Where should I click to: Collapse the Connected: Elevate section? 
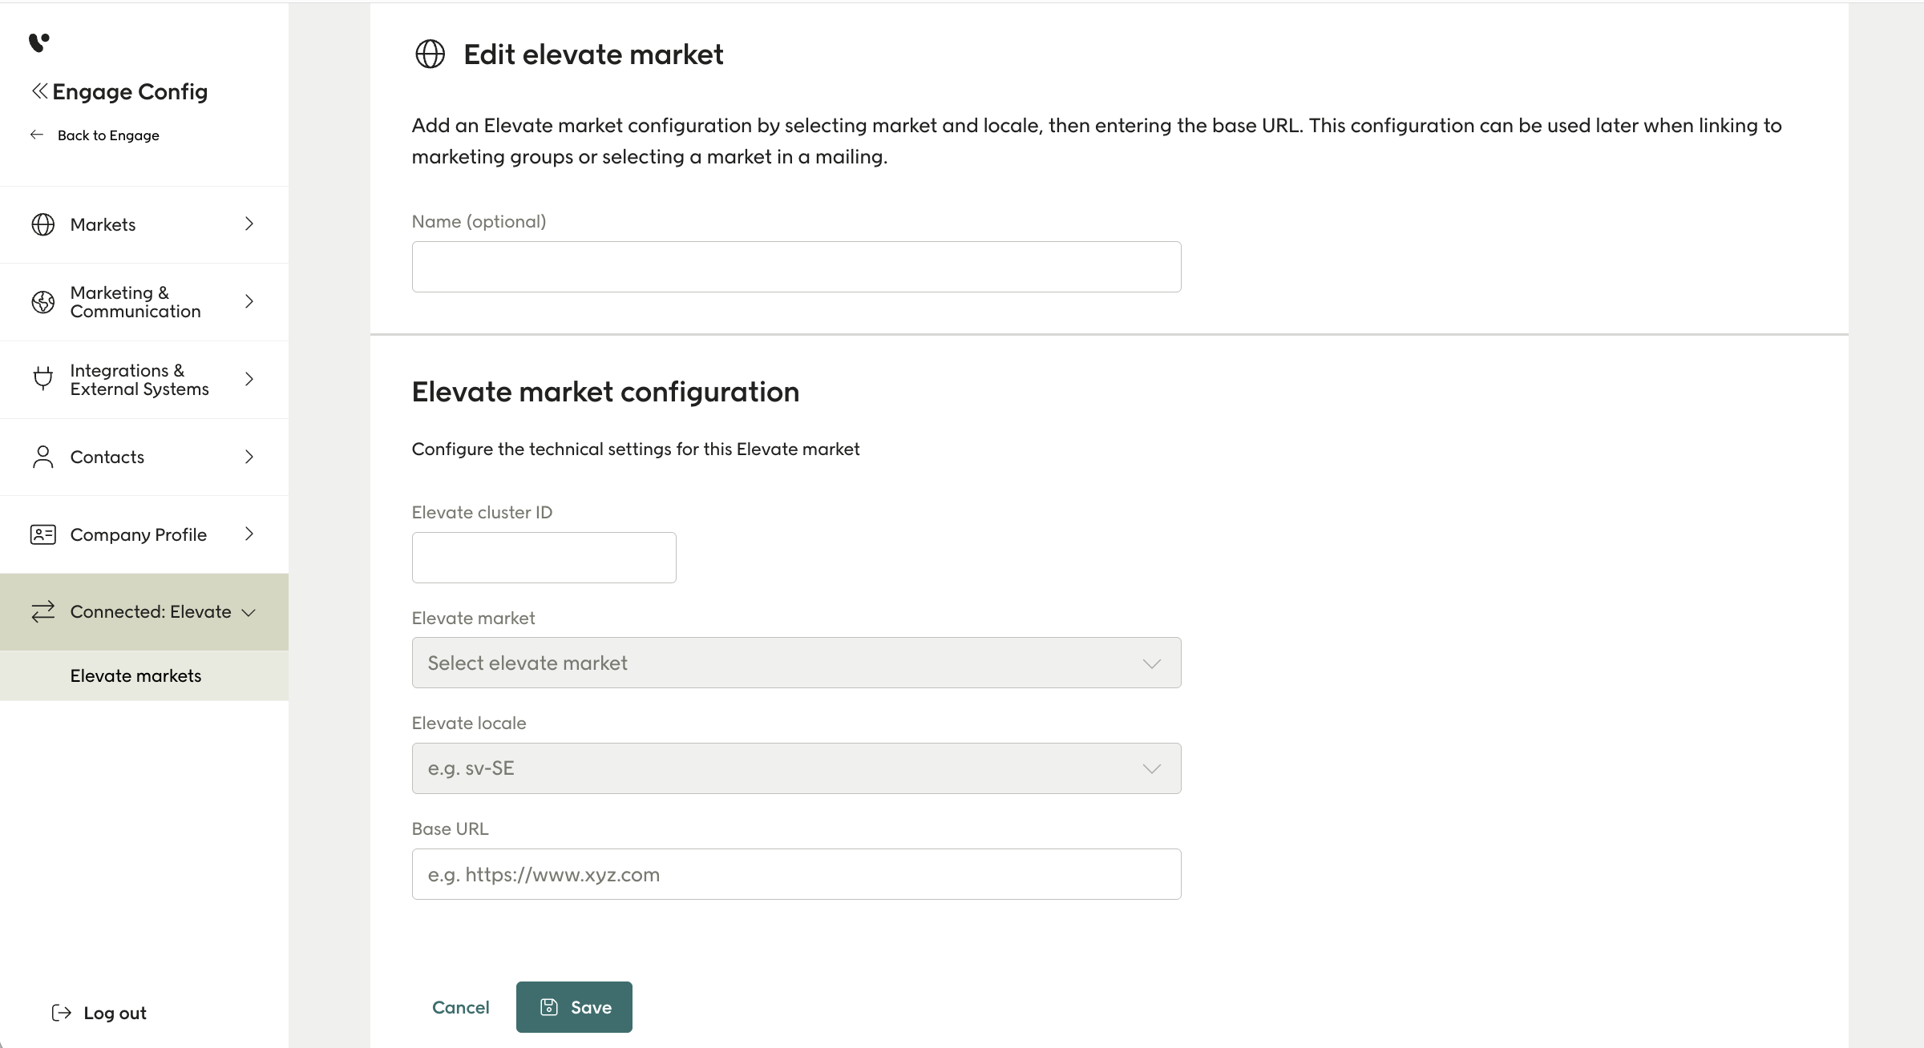point(249,613)
